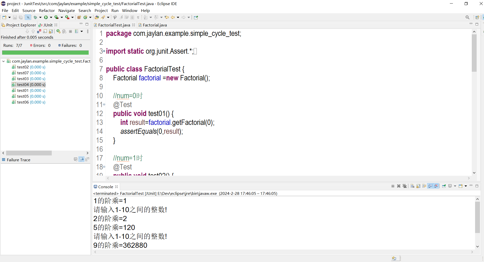Click Show Skipped Tests Only icon

click(45, 31)
